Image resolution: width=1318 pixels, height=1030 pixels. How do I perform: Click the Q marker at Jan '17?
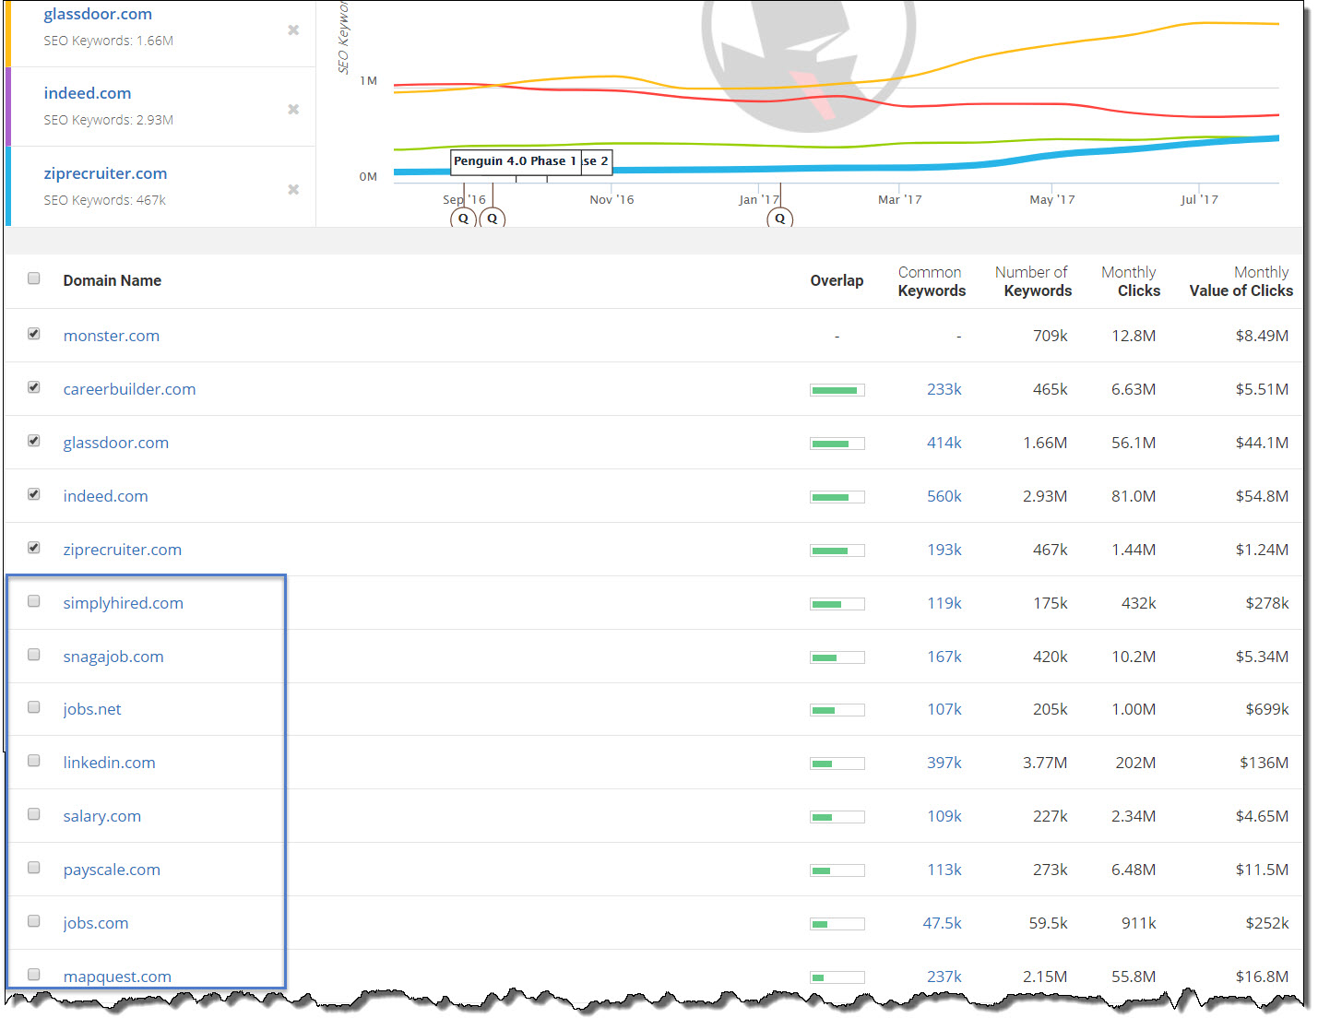[x=780, y=219]
